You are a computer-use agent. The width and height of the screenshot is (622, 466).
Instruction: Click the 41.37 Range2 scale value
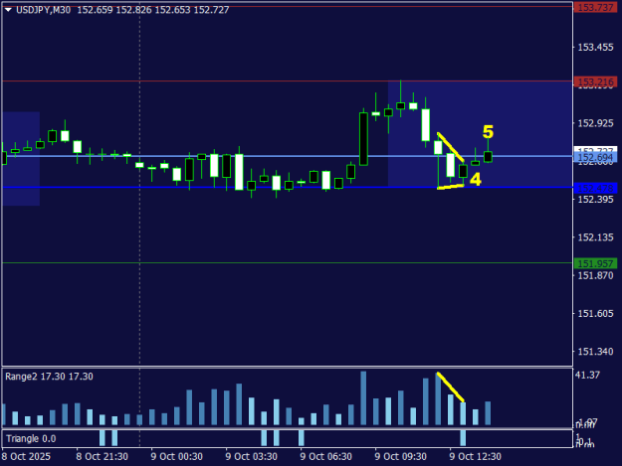pos(587,375)
